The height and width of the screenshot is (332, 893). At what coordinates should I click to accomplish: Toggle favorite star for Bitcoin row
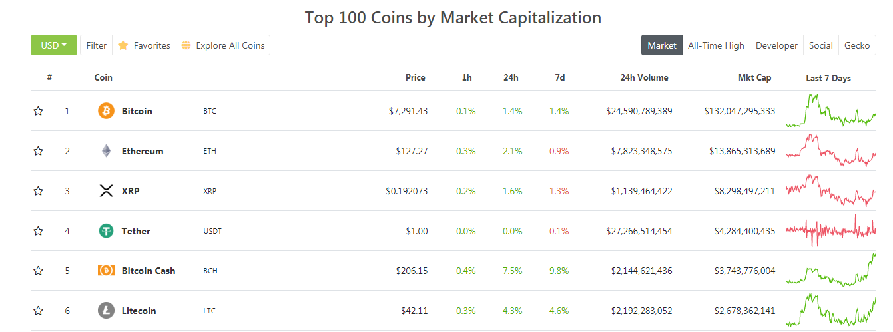click(38, 111)
